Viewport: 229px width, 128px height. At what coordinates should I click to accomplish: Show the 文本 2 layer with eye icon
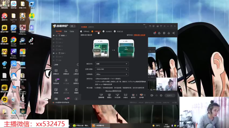coord(54,42)
